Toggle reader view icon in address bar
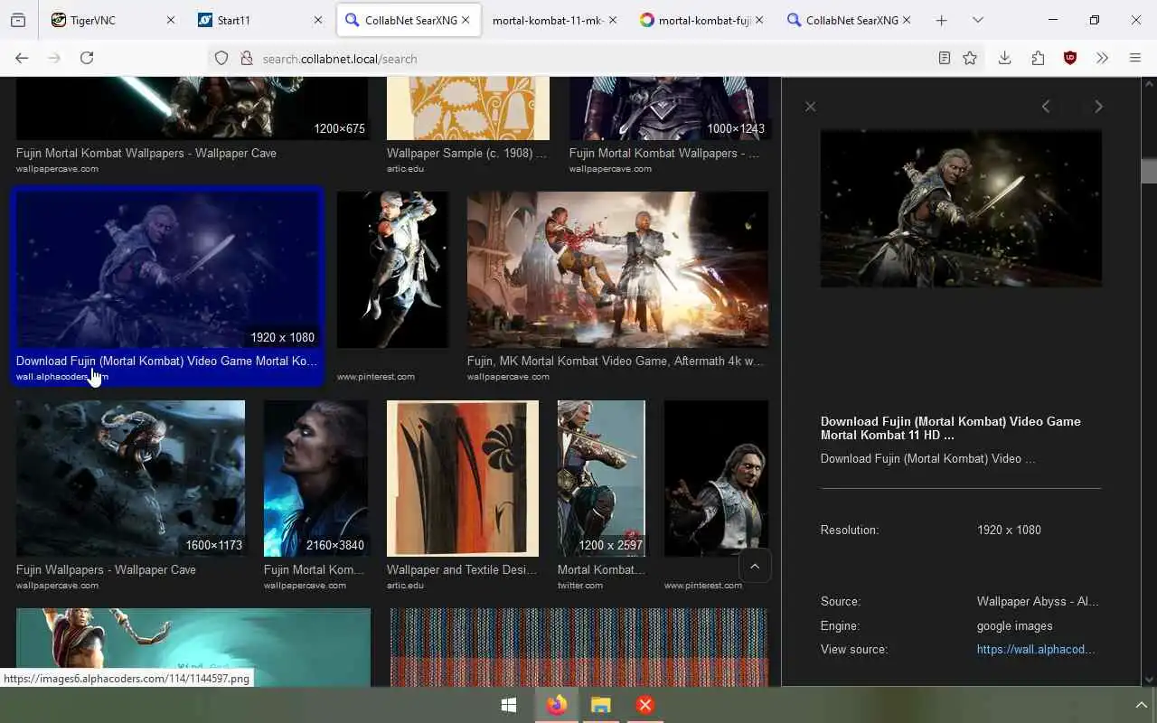1157x723 pixels. [x=944, y=58]
